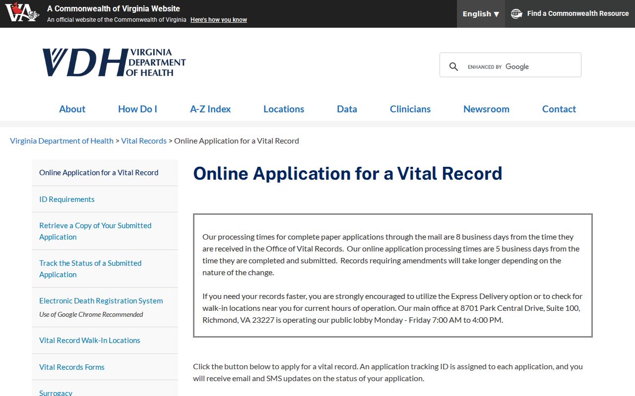Open Vital Record Walk-In Locations
635x396 pixels.
[105, 341]
